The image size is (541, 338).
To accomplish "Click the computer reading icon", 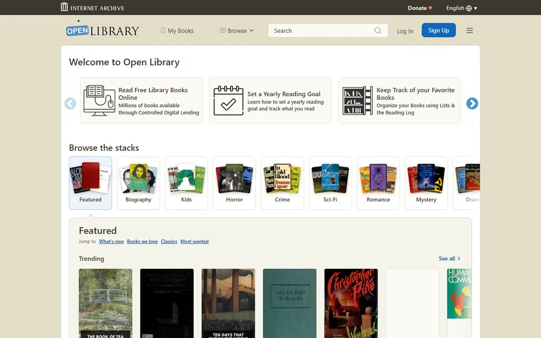I will pos(99,101).
